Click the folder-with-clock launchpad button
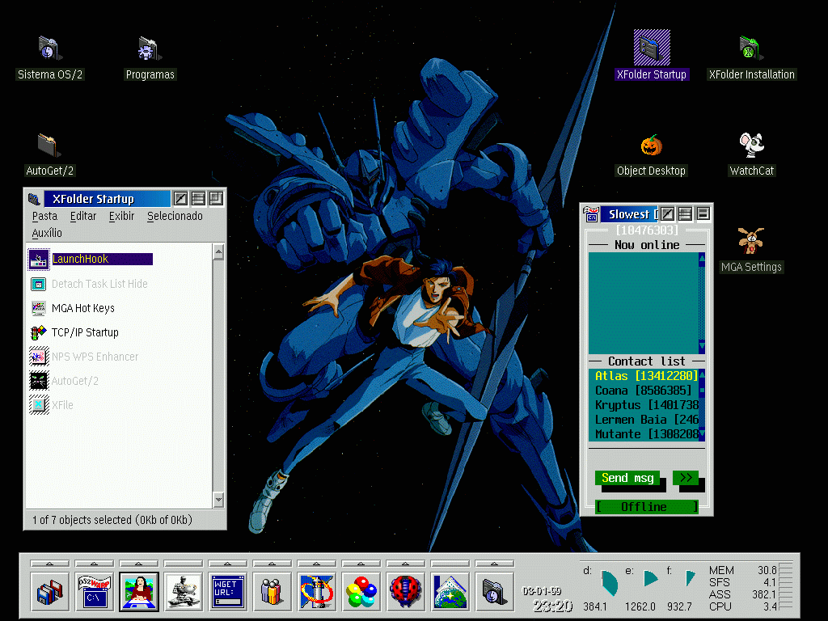The image size is (828, 621). pyautogui.click(x=494, y=591)
